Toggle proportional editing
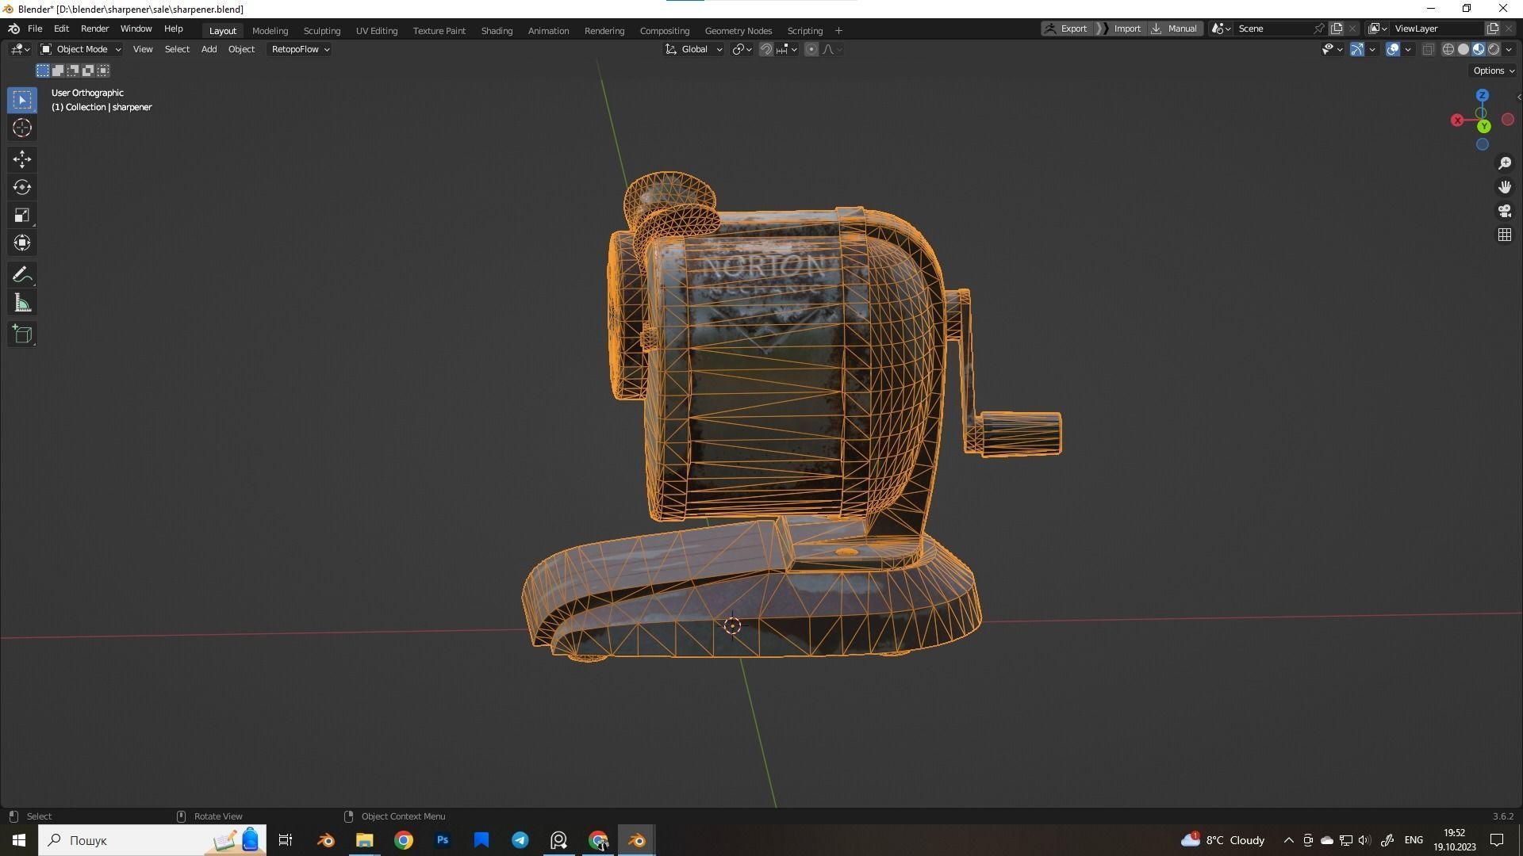Image resolution: width=1523 pixels, height=856 pixels. [x=811, y=49]
